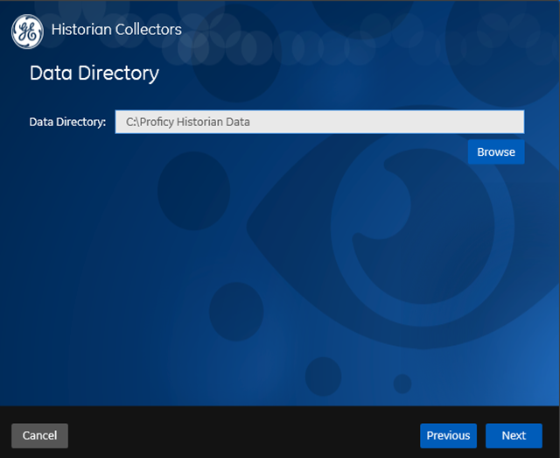Open the Browse folder dialog

point(496,152)
